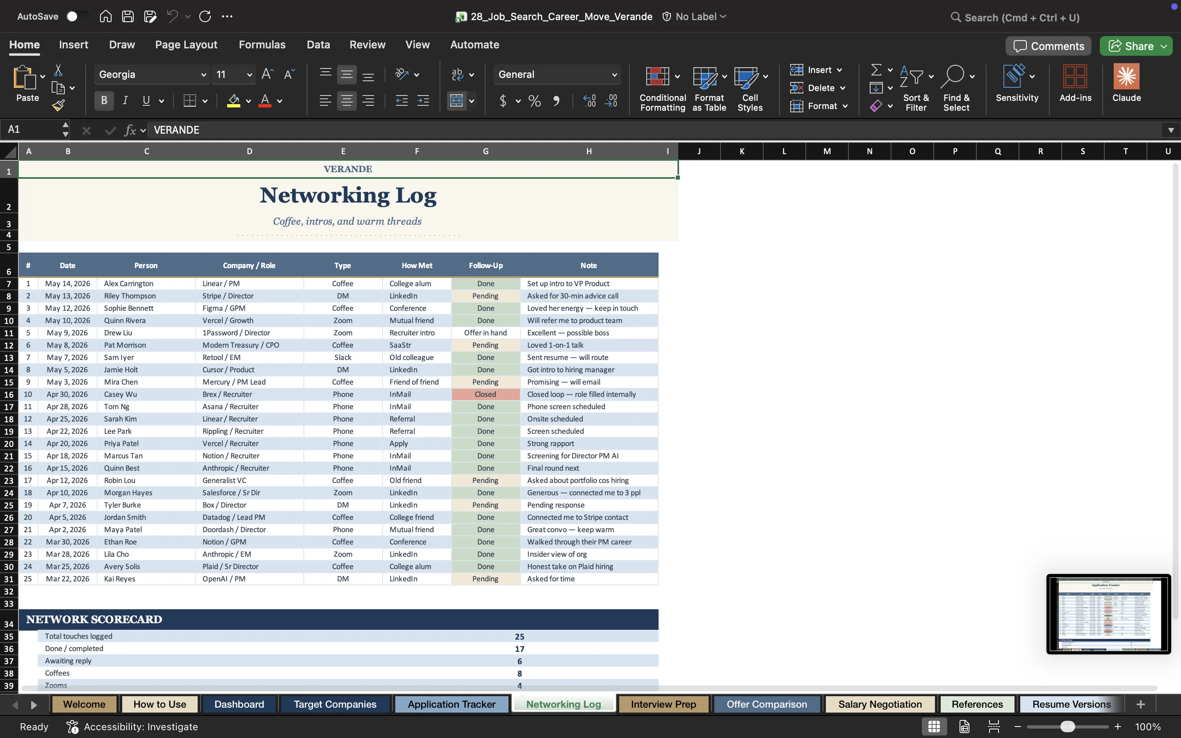Screen dimensions: 1181x738
Task: Switch to Page Layout view in status bar
Action: pyautogui.click(x=964, y=727)
